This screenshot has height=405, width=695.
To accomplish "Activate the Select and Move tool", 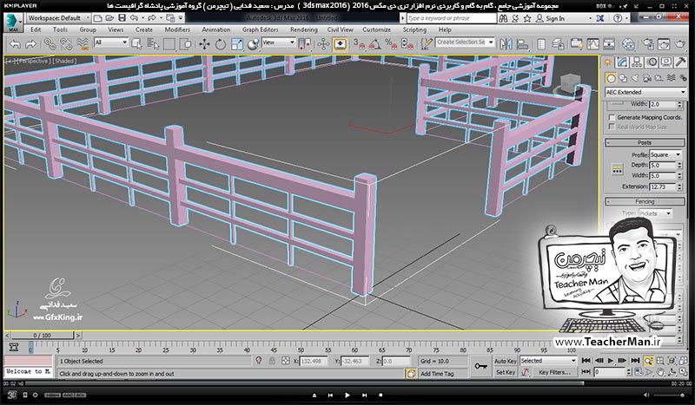I will (x=204, y=44).
